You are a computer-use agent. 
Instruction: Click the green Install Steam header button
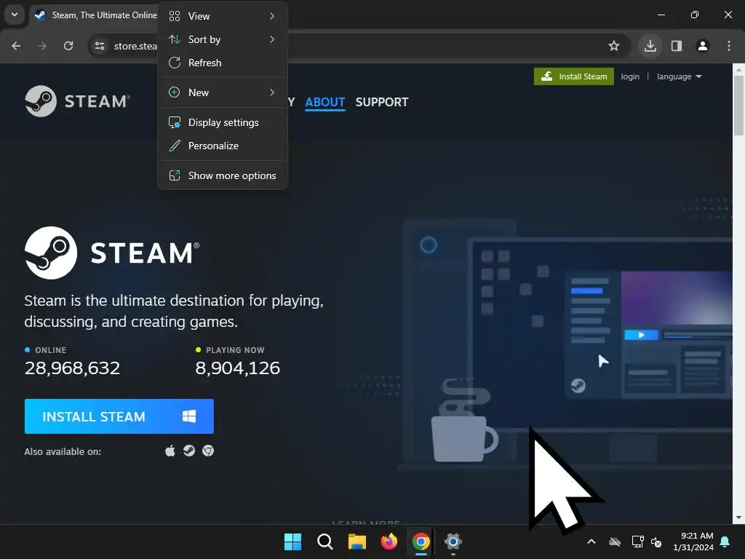click(574, 76)
